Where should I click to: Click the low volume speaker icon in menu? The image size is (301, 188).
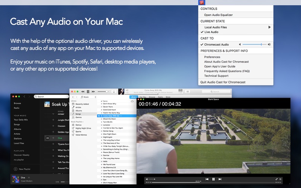click(240, 44)
